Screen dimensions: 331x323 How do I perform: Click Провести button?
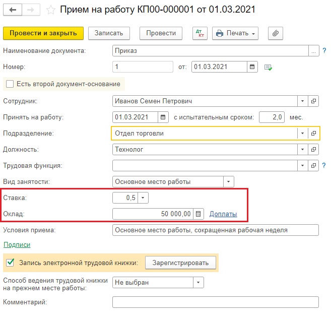(x=161, y=33)
